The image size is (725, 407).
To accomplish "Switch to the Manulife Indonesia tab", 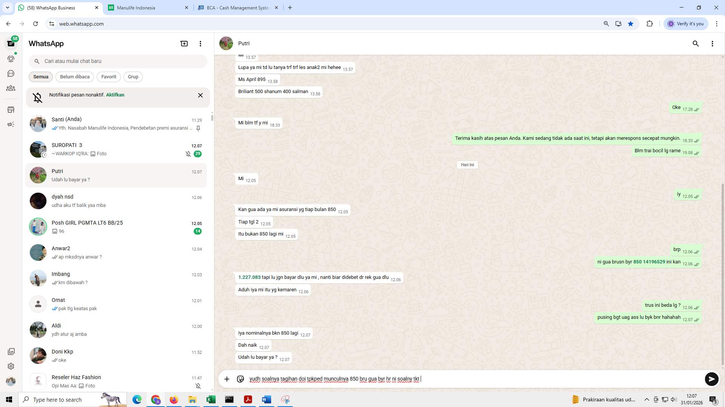I will pos(136,8).
